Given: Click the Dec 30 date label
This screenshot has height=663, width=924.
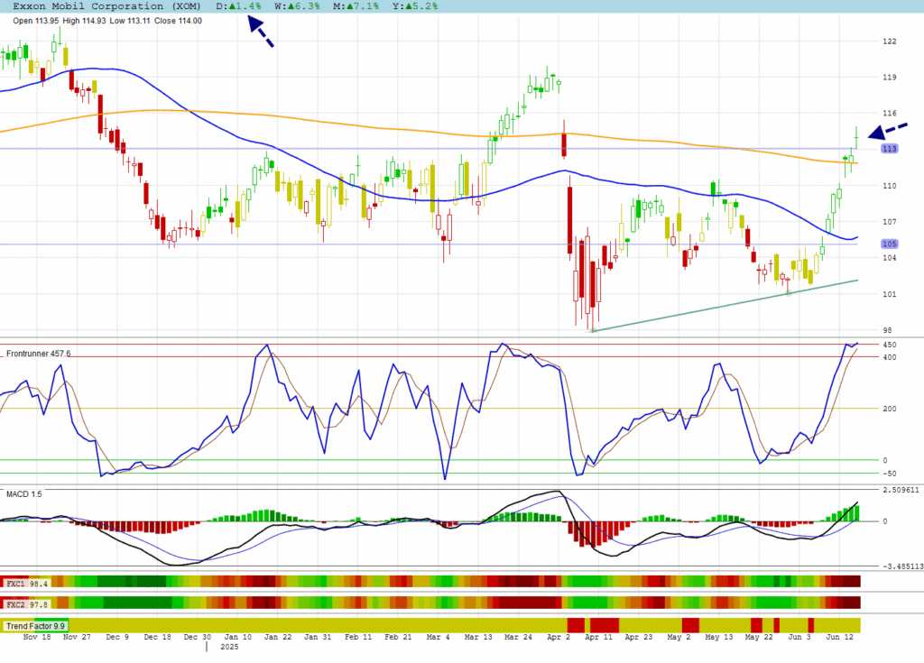Looking at the screenshot, I should click(198, 637).
